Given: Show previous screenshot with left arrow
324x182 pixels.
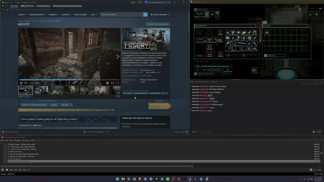Looking at the screenshot, I should [x=21, y=57].
